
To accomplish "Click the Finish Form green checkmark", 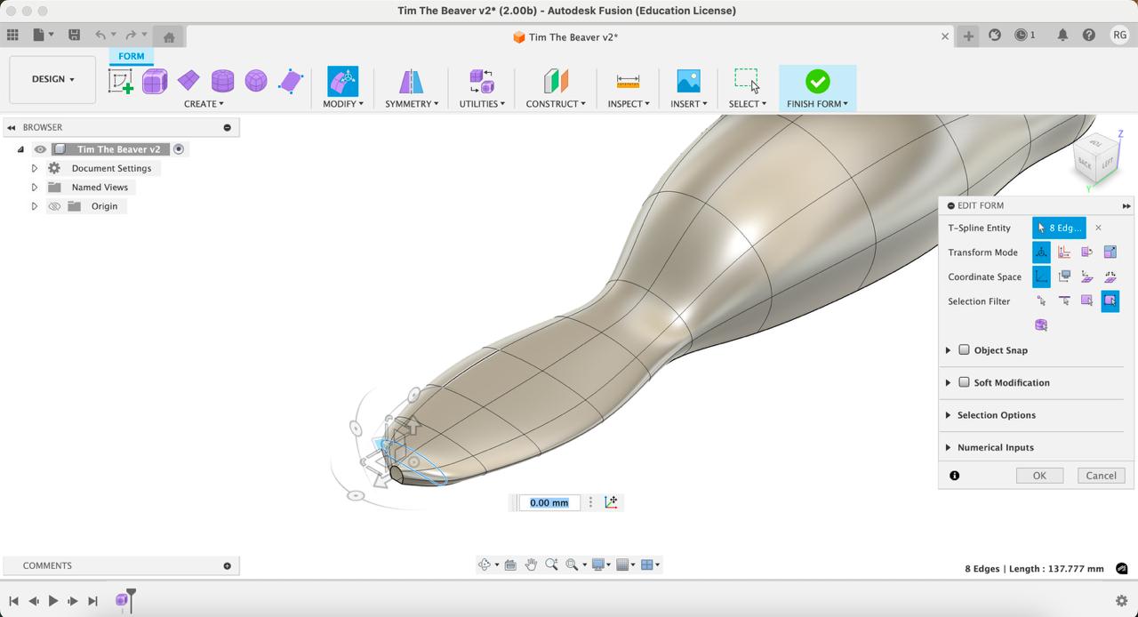I will point(817,82).
